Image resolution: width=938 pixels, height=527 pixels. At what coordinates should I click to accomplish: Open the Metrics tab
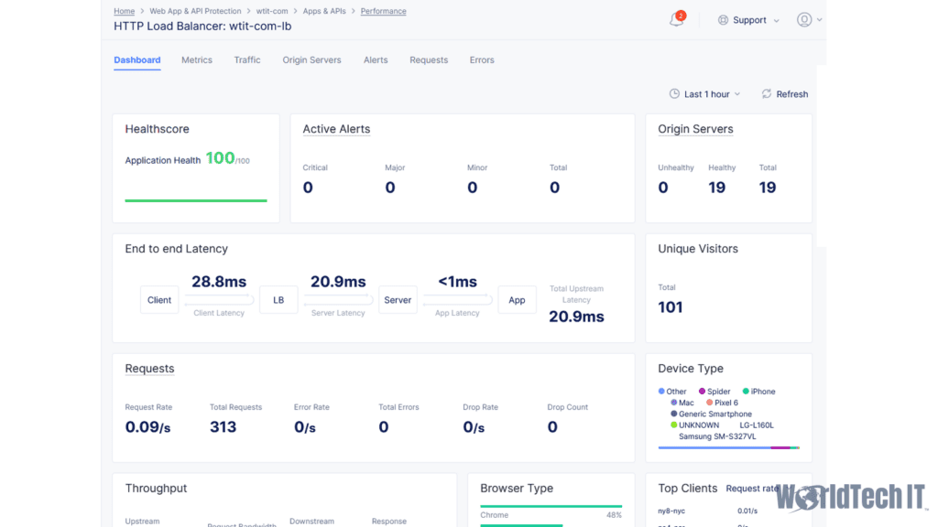coord(197,59)
